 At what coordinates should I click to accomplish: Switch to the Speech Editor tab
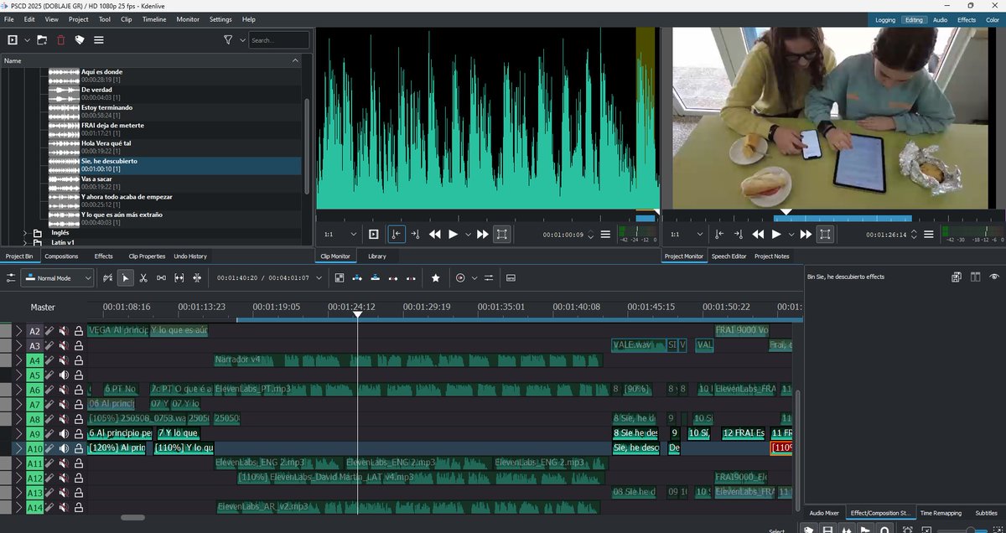pyautogui.click(x=729, y=256)
